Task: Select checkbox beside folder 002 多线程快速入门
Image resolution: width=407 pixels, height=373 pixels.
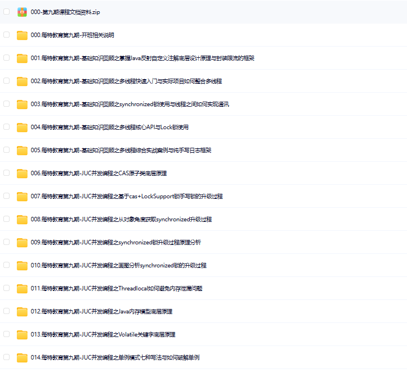Action: 7,80
